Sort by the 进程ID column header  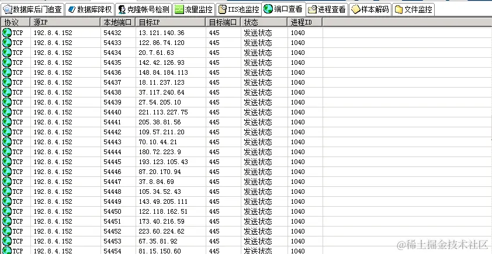305,22
